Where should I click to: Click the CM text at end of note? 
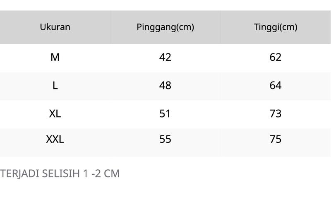point(112,173)
